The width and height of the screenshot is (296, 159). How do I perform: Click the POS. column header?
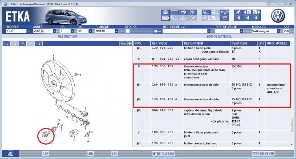click(138, 44)
